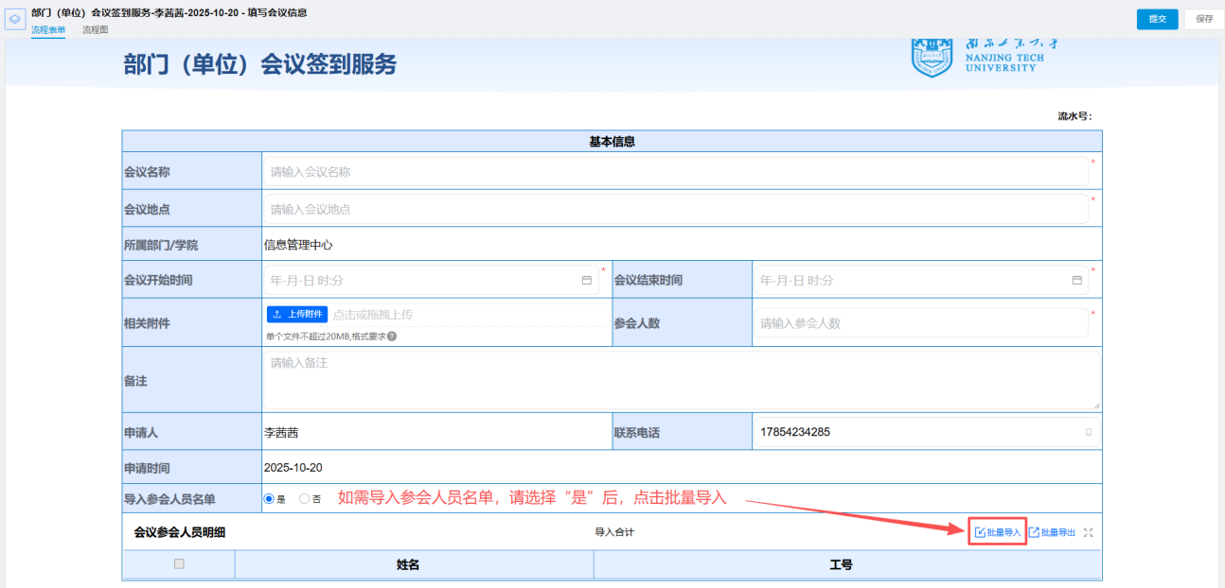Open calendar picker for 会议开始时间
The width and height of the screenshot is (1225, 588).
point(586,281)
